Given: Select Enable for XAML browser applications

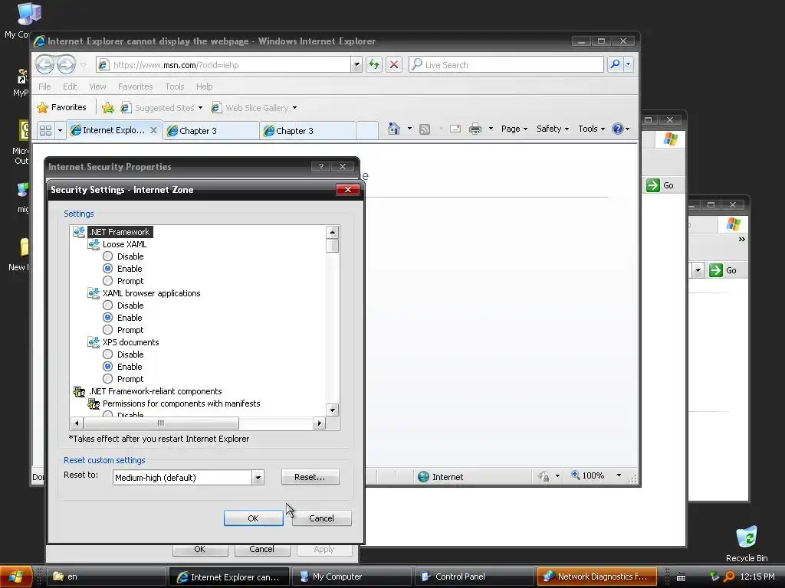Looking at the screenshot, I should [x=107, y=318].
